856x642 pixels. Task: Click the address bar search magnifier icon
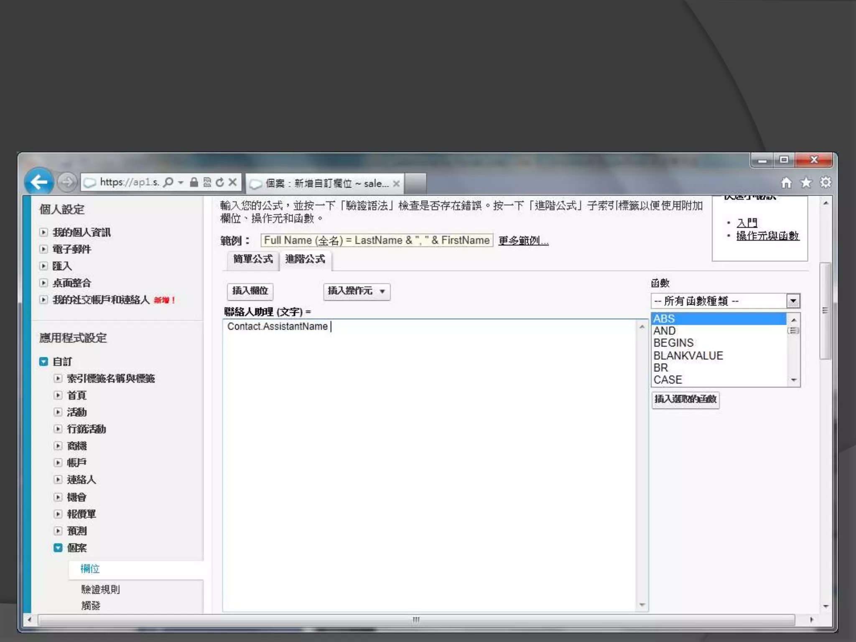tap(168, 182)
